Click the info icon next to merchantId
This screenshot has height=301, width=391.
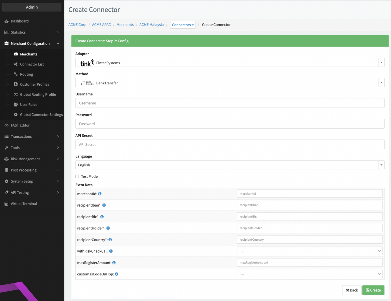coord(100,194)
